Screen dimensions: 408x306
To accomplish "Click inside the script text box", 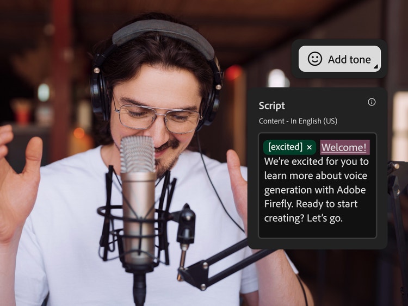I will (x=318, y=185).
